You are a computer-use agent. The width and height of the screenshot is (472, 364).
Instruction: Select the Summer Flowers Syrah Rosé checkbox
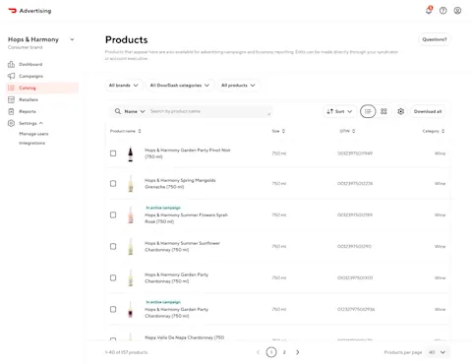pos(113,215)
